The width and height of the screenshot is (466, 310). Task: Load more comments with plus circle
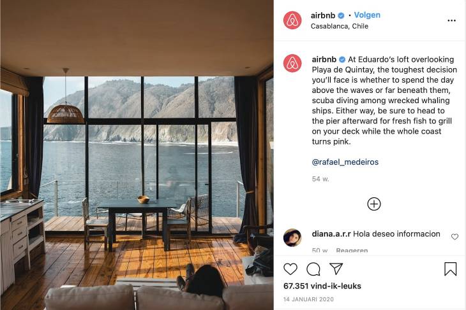(x=374, y=204)
